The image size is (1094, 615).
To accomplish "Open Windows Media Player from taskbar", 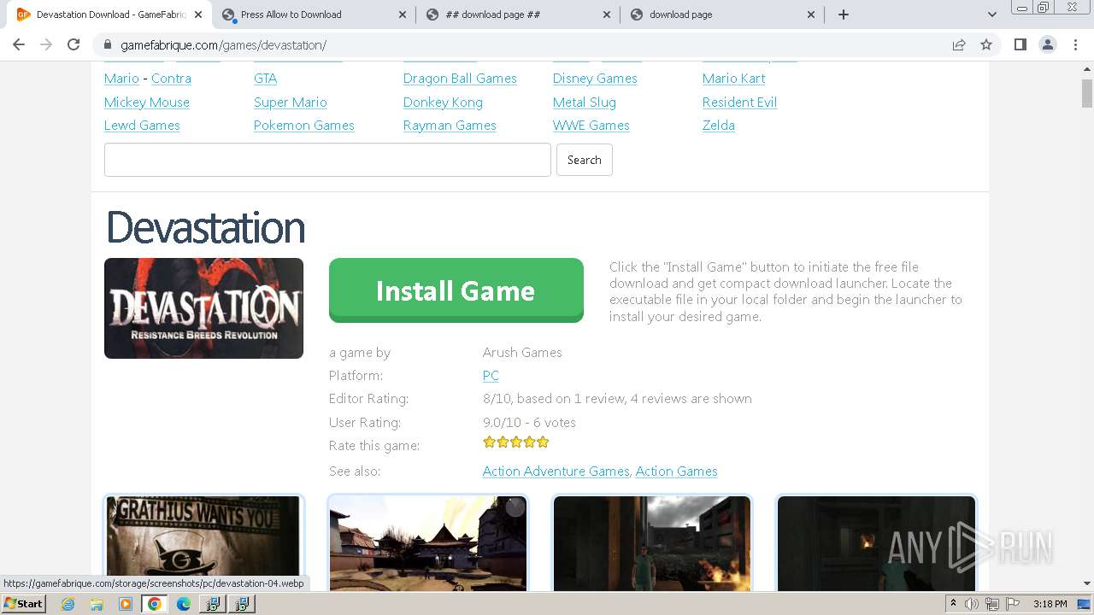I will click(x=126, y=604).
